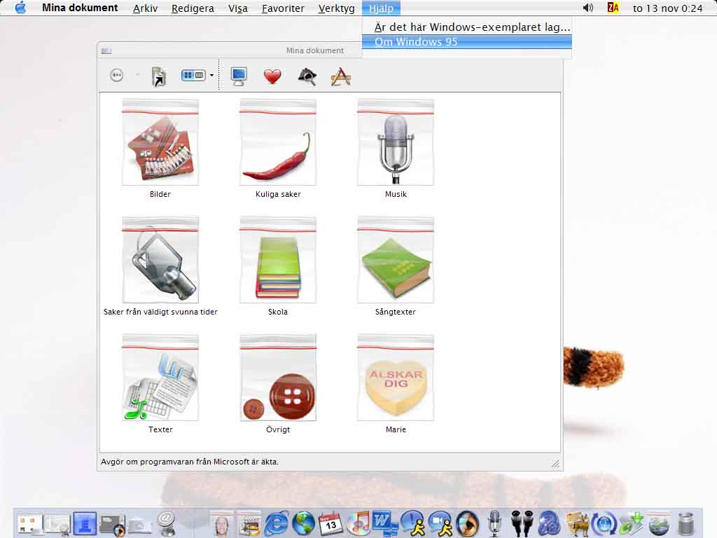This screenshot has height=538, width=717.
Task: Open the calendar dock icon showing 13
Action: [330, 523]
